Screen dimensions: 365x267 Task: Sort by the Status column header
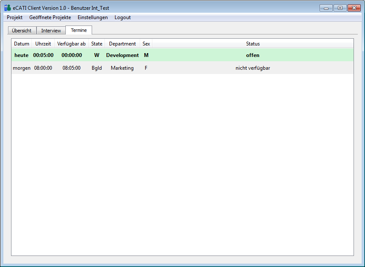[x=253, y=44]
